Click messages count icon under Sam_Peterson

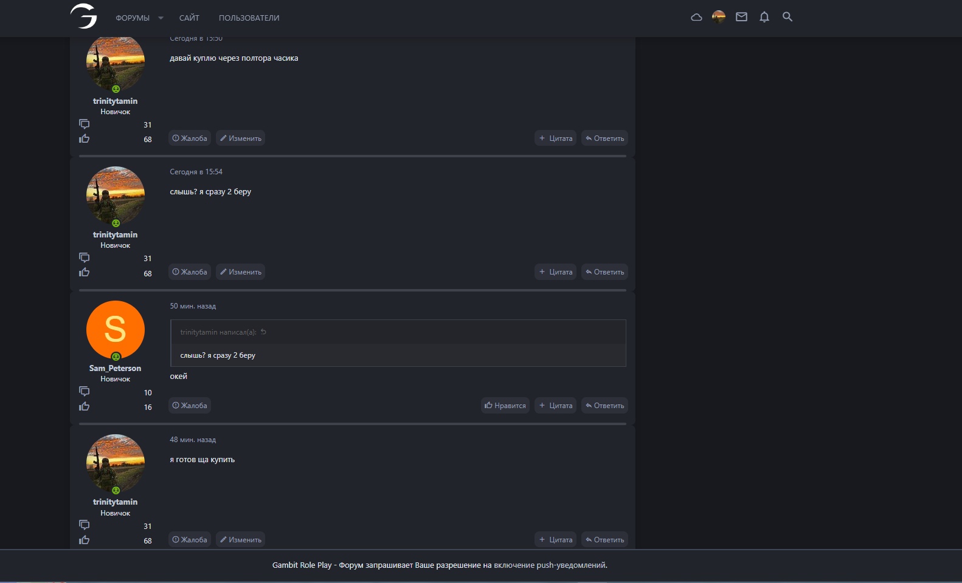(84, 391)
